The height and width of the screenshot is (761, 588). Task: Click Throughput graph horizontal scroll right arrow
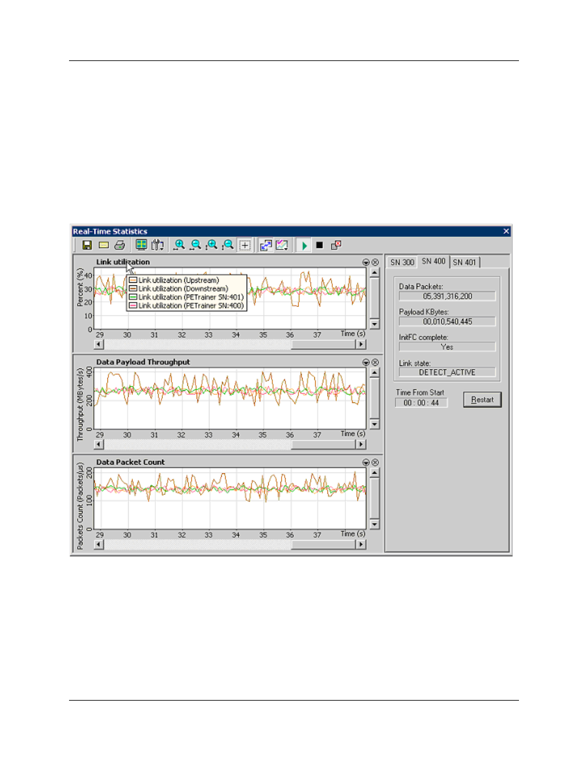click(x=361, y=444)
